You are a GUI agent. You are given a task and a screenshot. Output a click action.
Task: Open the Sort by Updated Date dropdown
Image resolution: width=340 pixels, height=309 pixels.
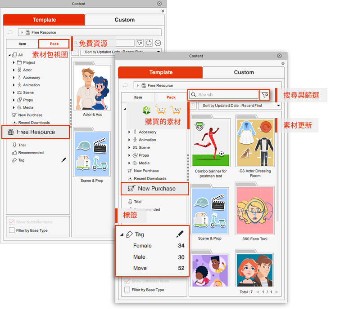pyautogui.click(x=239, y=106)
